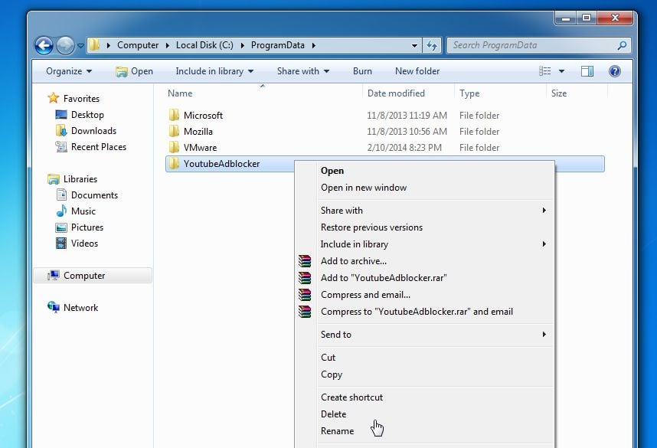The image size is (657, 448).
Task: Open the recent locations dropdown arrow
Action: 80,46
